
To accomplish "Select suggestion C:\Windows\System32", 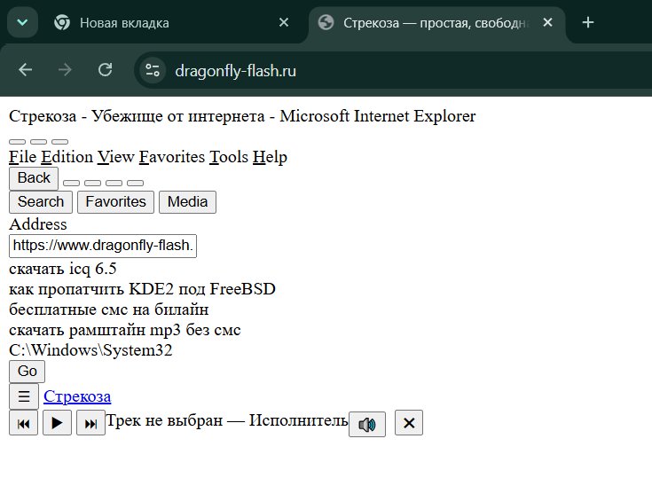I will coord(90,350).
